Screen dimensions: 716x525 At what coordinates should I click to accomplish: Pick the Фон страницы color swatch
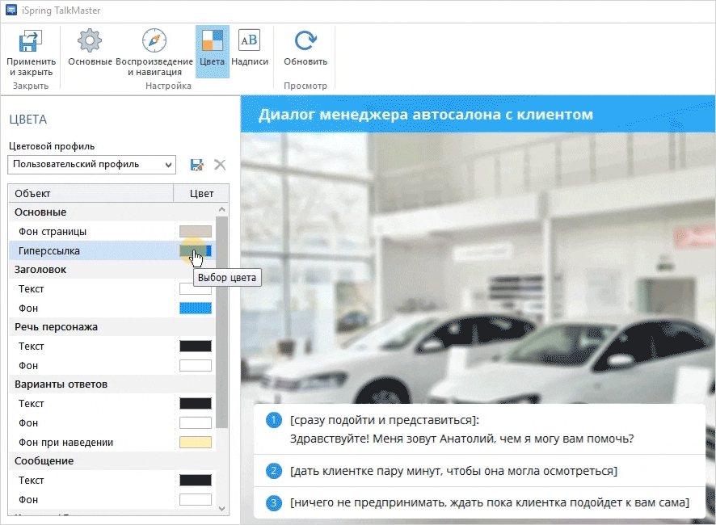point(196,232)
